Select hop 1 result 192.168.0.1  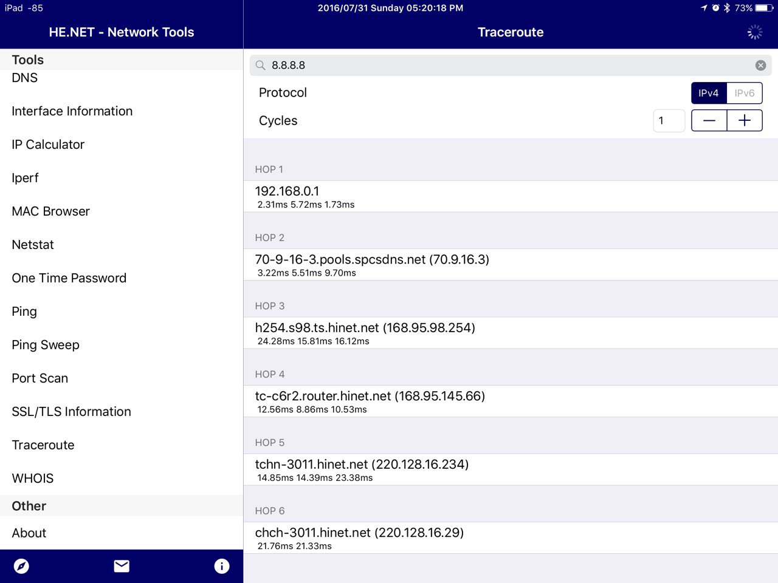[511, 196]
